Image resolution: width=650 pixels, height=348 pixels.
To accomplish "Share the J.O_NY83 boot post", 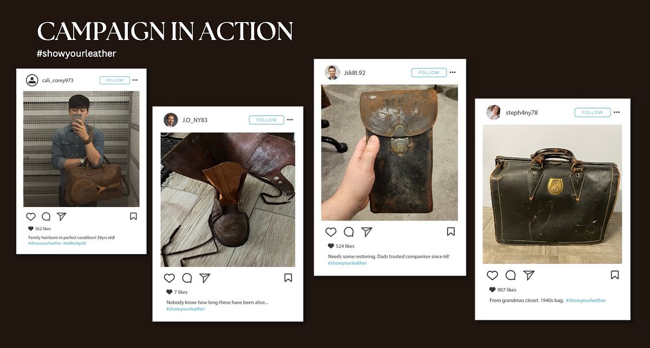I will click(x=205, y=278).
